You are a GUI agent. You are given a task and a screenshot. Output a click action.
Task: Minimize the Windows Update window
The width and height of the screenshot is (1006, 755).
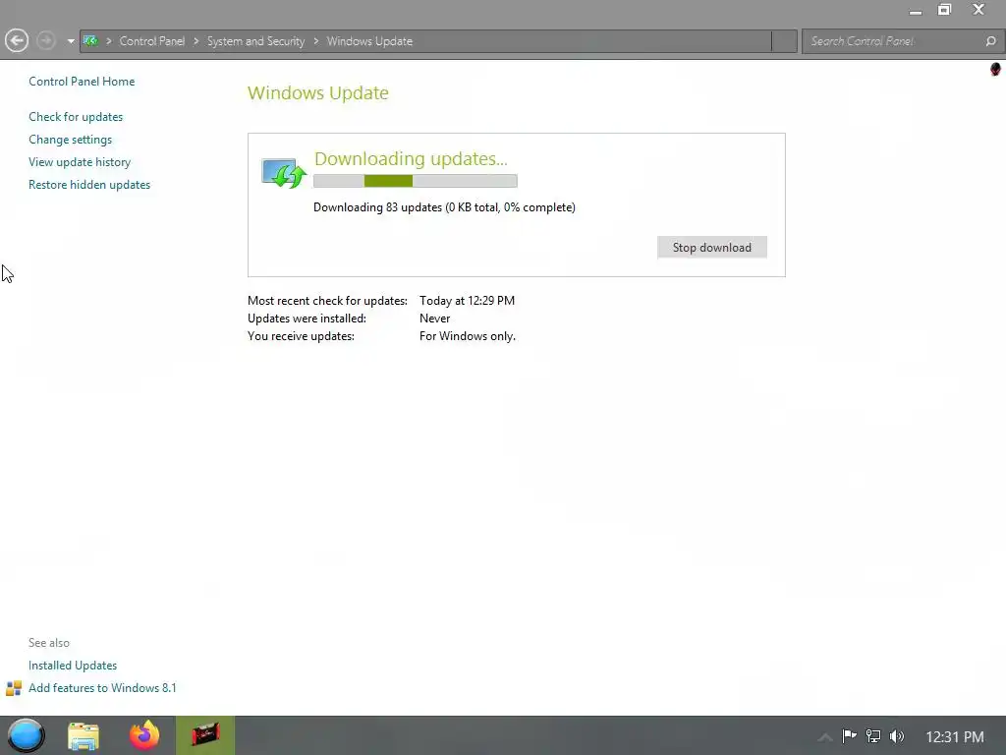coord(916,10)
